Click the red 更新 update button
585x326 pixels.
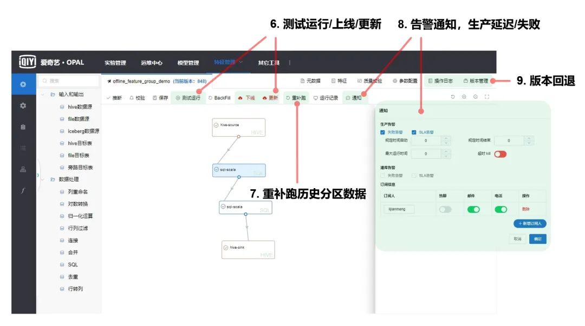click(270, 98)
